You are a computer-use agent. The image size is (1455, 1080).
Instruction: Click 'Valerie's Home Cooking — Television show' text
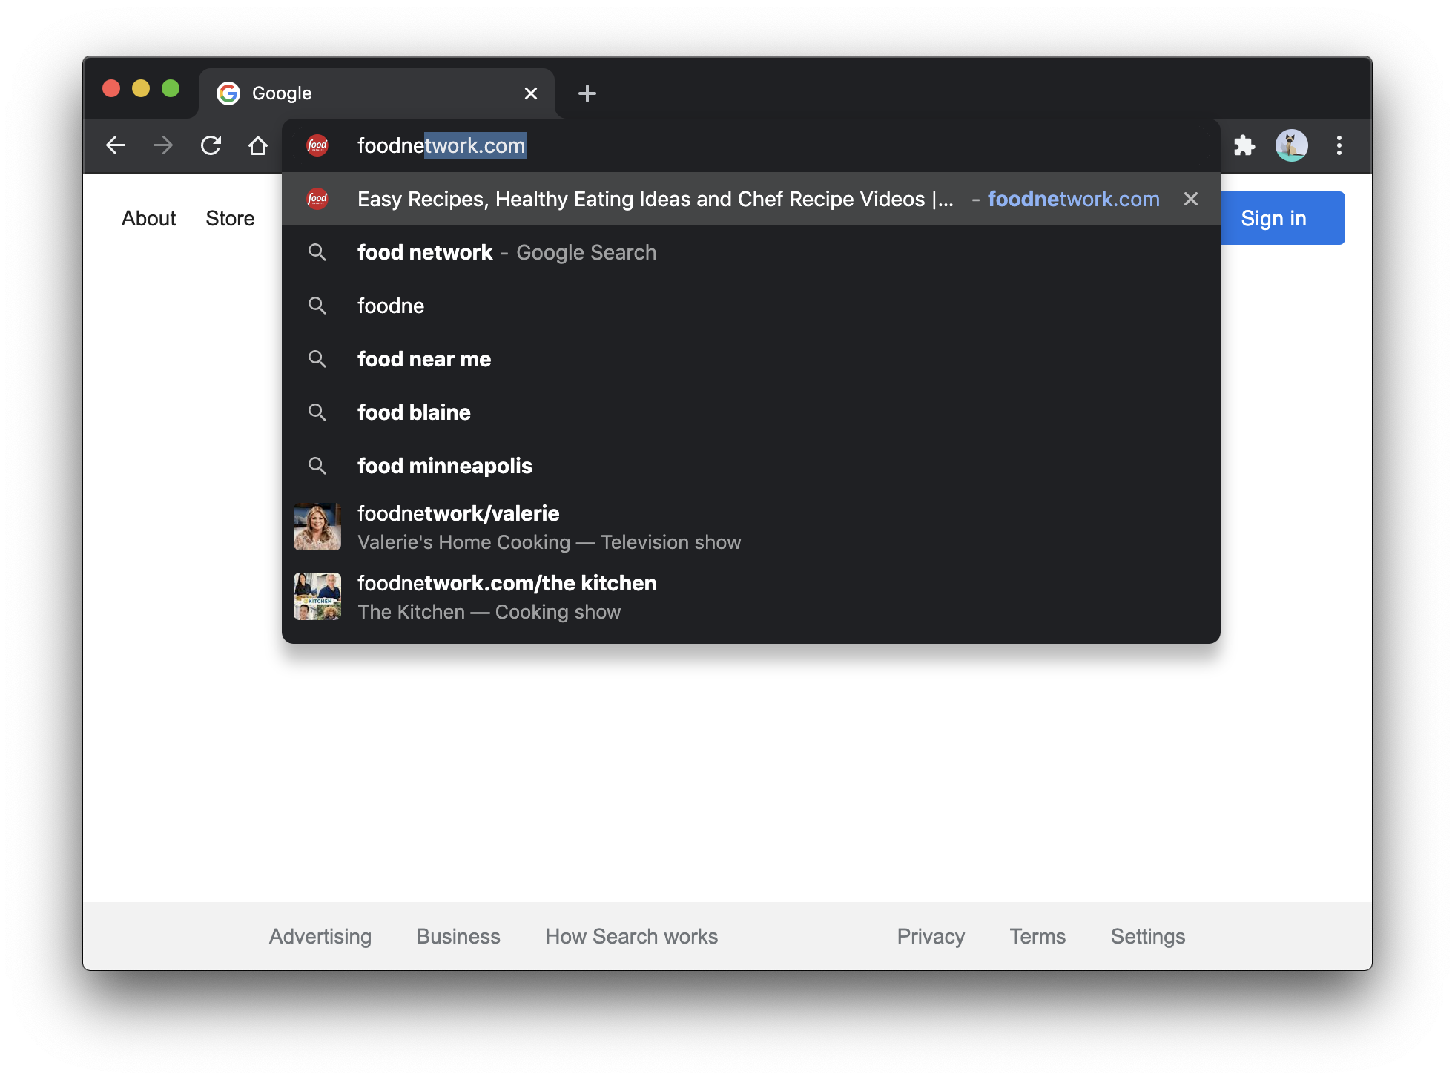click(x=549, y=542)
